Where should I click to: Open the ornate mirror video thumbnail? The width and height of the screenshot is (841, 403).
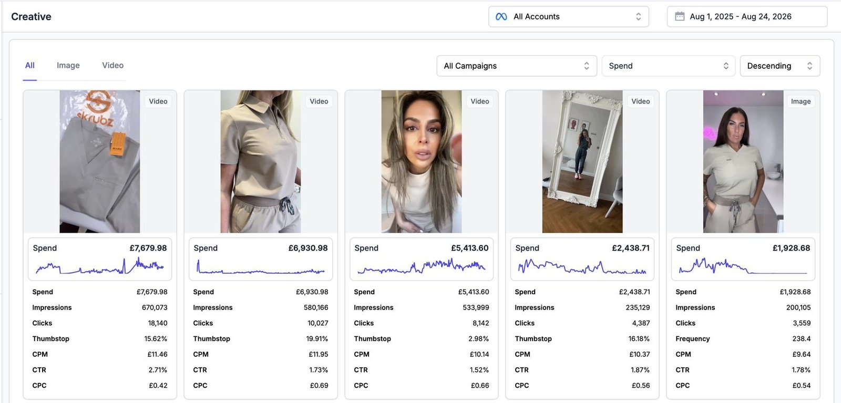coord(582,161)
